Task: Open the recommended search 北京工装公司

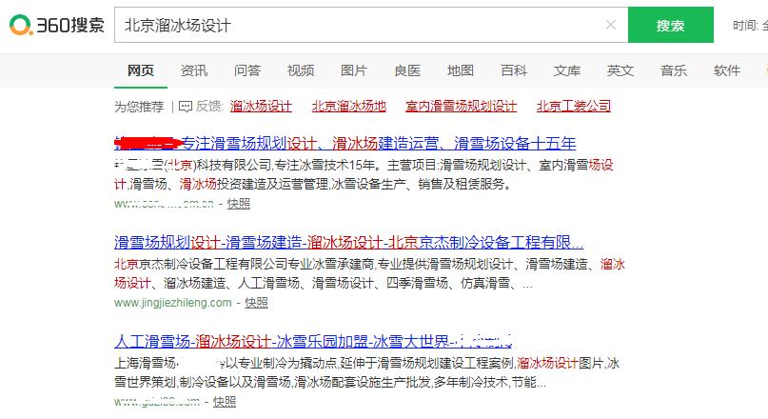Action: 574,107
